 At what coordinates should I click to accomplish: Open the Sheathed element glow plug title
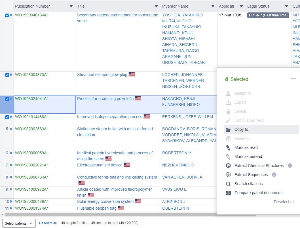pyautogui.click(x=102, y=75)
